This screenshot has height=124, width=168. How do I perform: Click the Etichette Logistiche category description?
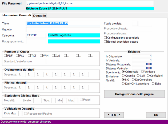[74, 35]
